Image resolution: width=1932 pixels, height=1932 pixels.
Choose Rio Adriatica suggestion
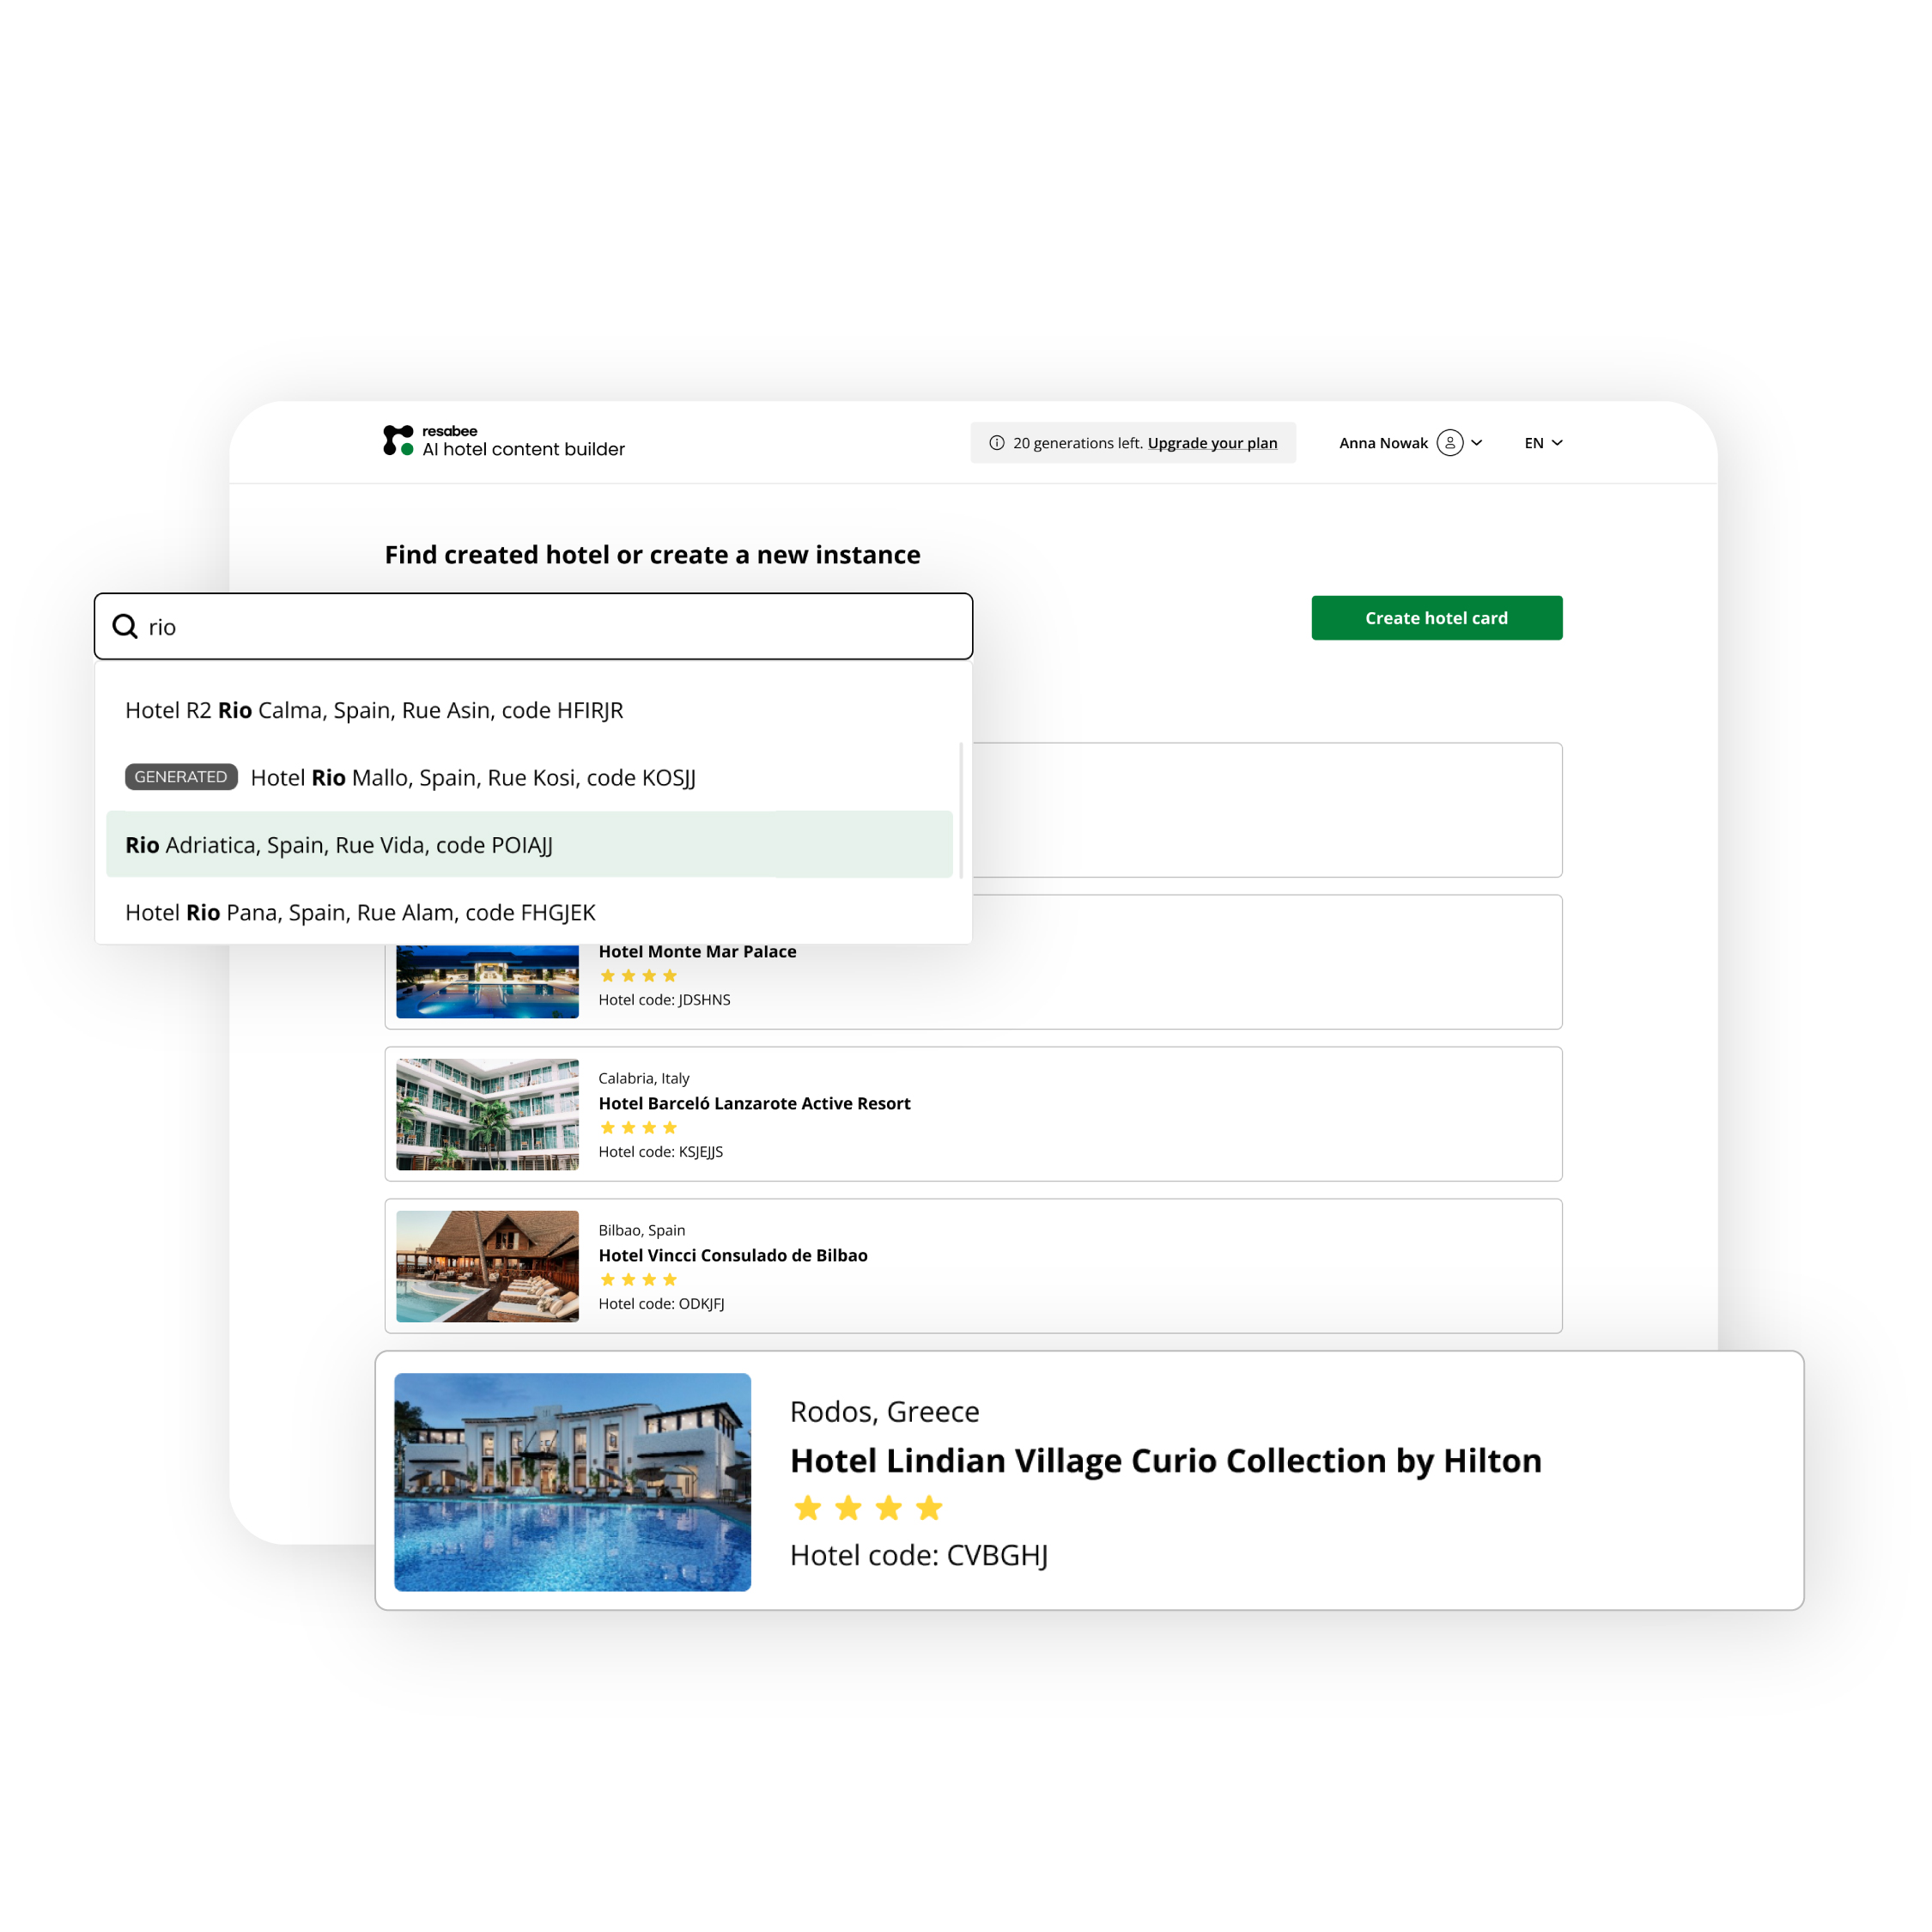[529, 844]
